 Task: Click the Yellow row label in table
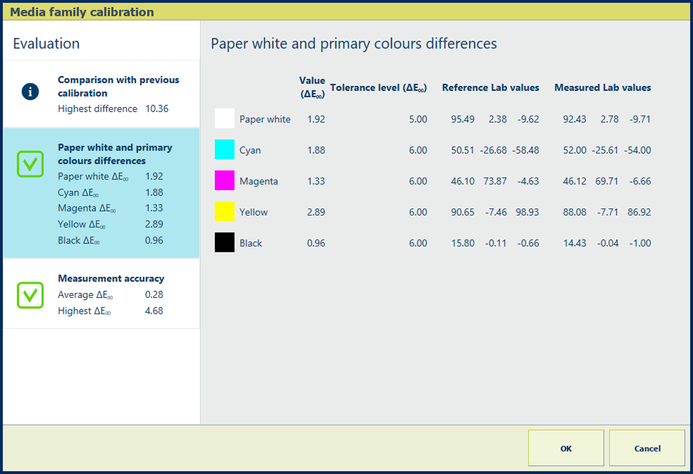tap(253, 212)
